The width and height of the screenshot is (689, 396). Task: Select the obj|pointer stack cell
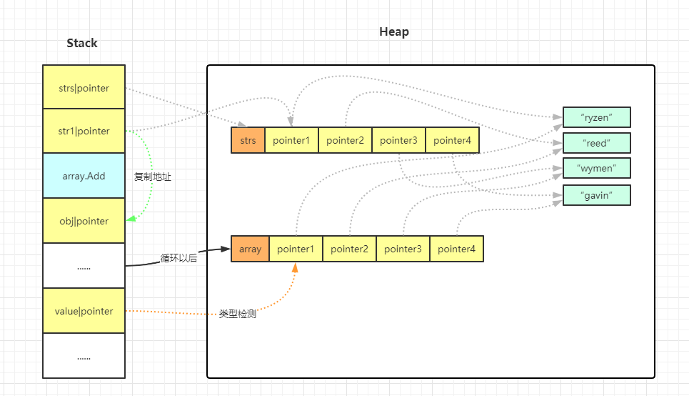click(x=84, y=221)
